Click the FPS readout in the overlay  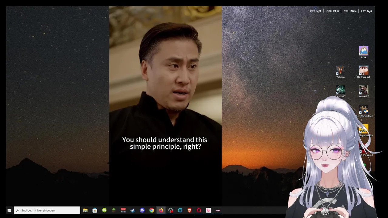pos(316,11)
